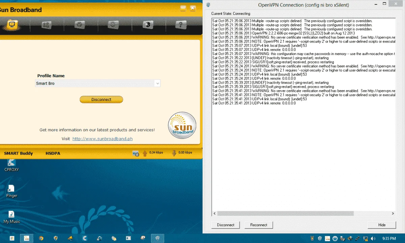Click the log scrollbar right arrow

click(393, 214)
